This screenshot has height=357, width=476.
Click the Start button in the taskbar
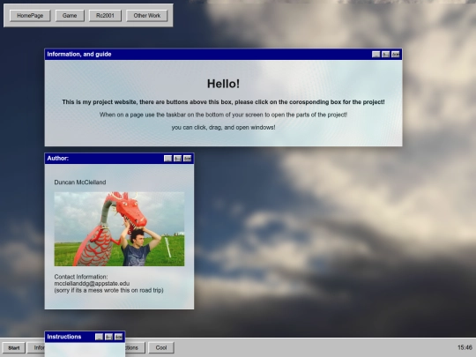pyautogui.click(x=13, y=347)
